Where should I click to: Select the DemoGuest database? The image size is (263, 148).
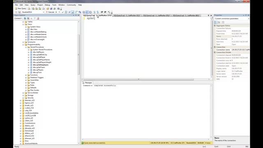coord(29,131)
